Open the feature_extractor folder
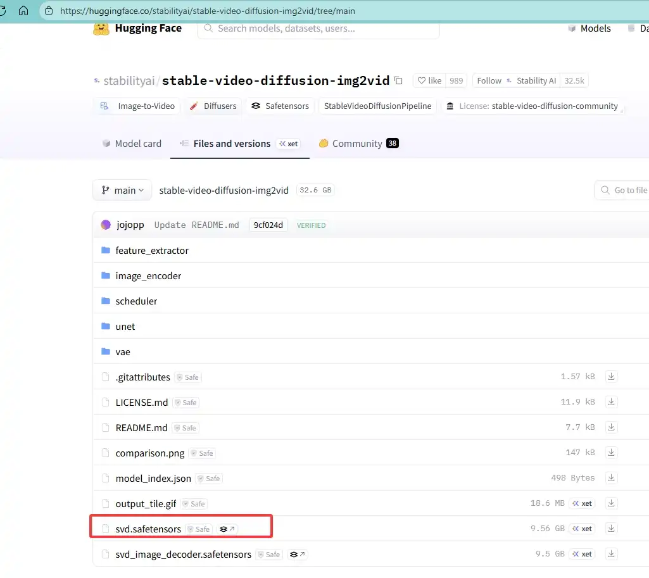This screenshot has width=649, height=578. click(x=152, y=250)
